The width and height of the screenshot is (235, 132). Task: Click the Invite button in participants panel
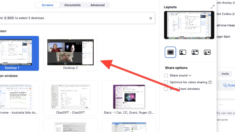[x=225, y=74]
